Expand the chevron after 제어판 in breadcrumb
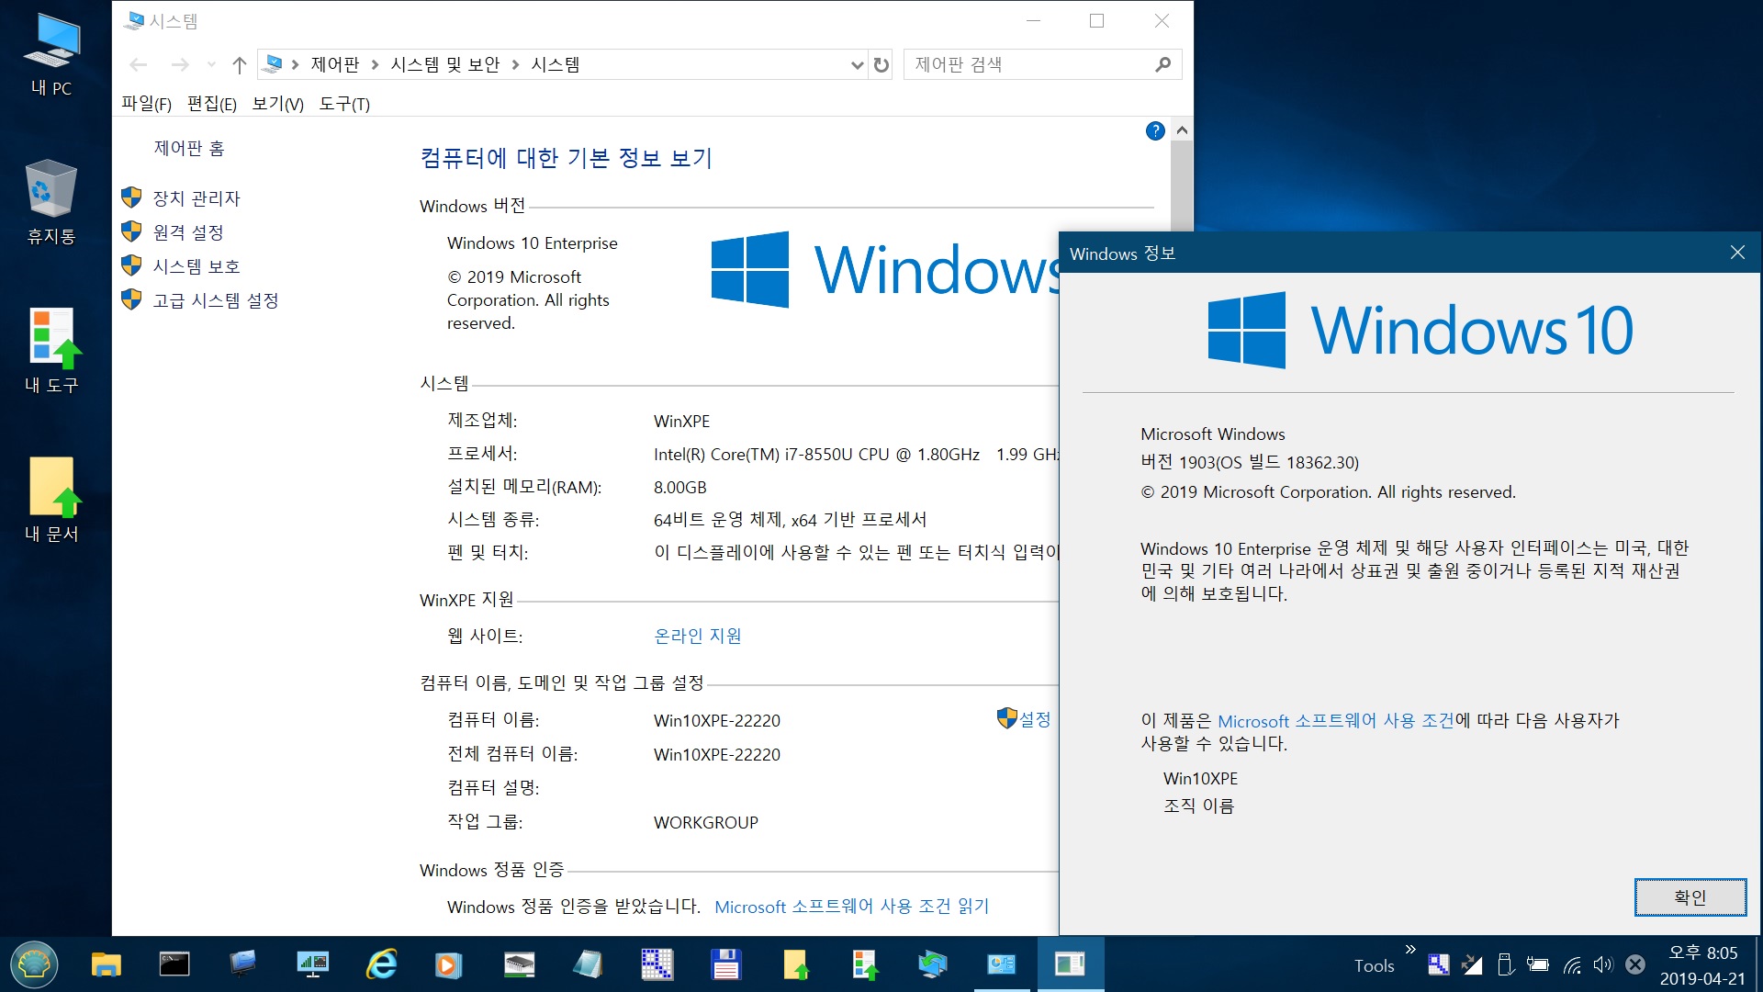This screenshot has height=992, width=1763. [x=375, y=65]
